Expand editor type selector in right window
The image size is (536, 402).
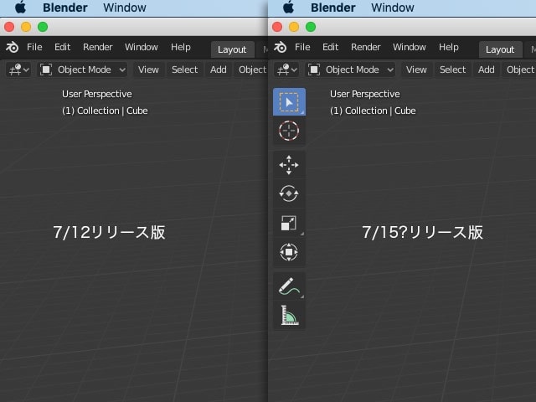pos(286,70)
